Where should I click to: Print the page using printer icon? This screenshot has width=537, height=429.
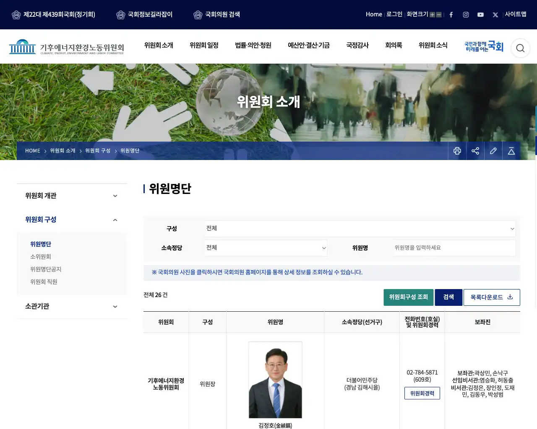tap(457, 151)
